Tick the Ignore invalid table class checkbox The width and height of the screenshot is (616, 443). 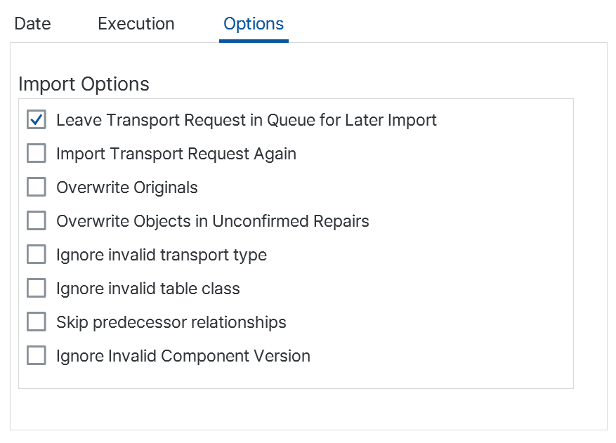pos(37,289)
